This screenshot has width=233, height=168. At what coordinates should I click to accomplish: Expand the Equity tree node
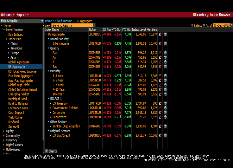[x=4, y=131]
